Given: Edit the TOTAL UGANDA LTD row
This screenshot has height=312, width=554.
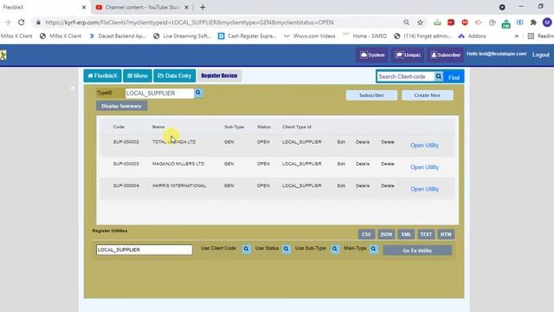Looking at the screenshot, I should [x=341, y=142].
